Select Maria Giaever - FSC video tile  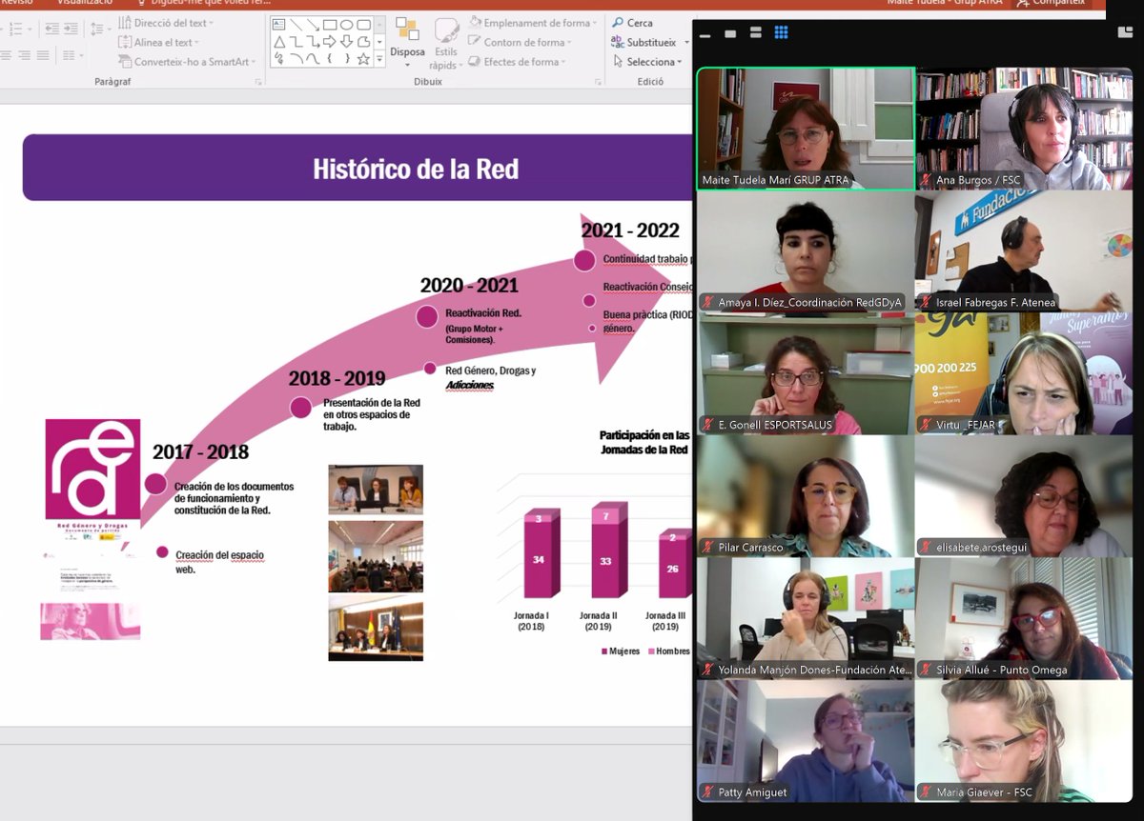[1024, 741]
